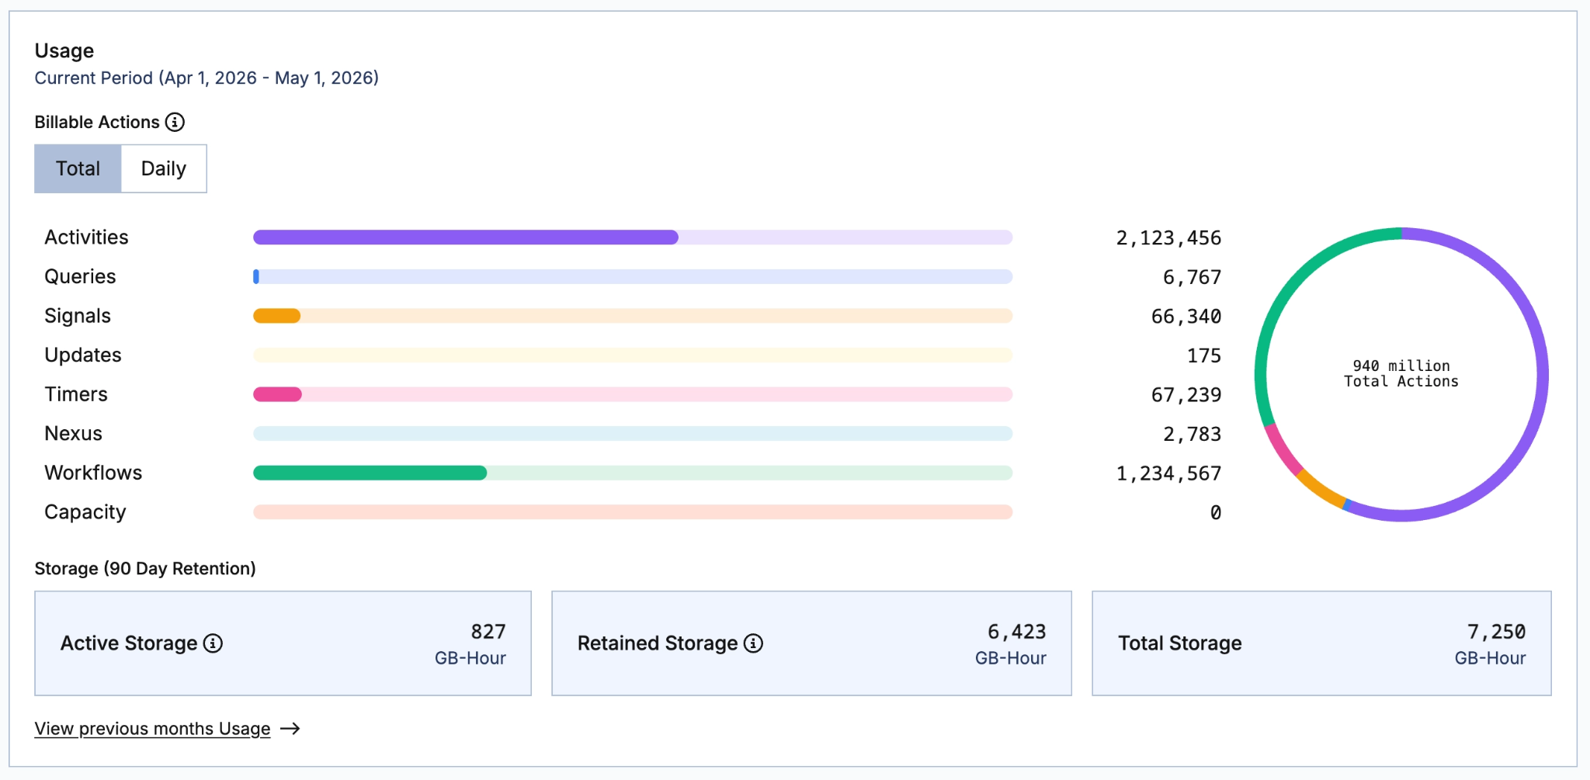Image resolution: width=1590 pixels, height=780 pixels.
Task: Click the Timers label
Action: 76,394
